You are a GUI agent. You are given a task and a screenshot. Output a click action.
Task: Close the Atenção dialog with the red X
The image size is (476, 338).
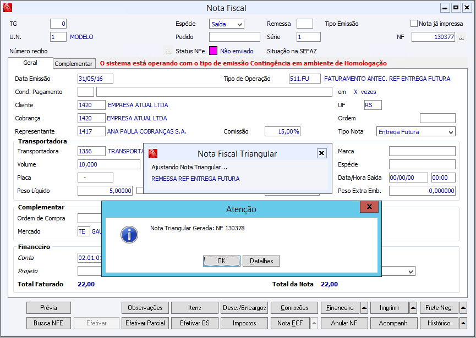369,207
